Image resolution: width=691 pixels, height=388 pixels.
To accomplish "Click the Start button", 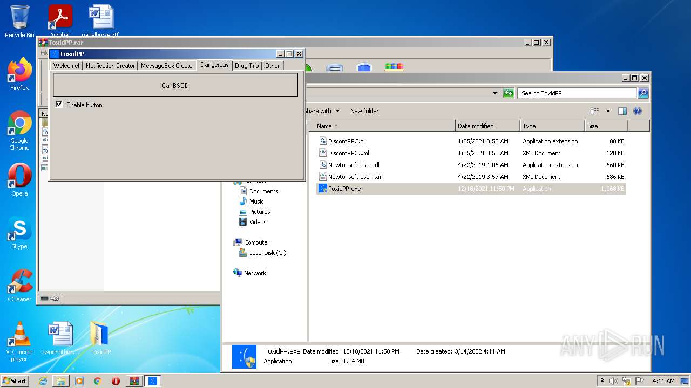I will point(15,380).
